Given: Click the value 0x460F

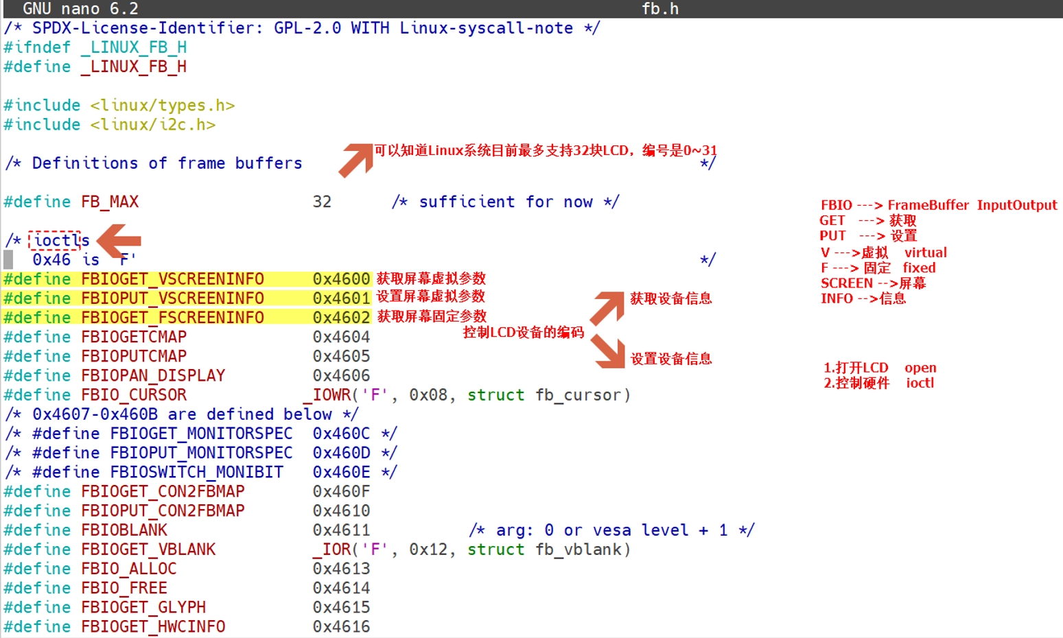Looking at the screenshot, I should 342,491.
